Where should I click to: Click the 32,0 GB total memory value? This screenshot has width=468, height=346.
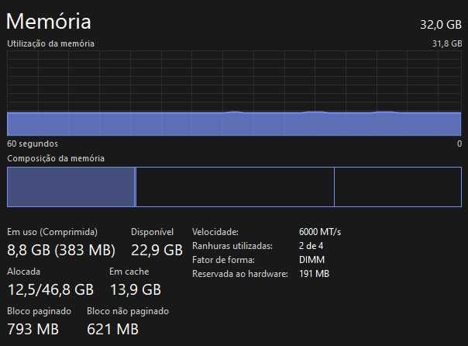click(439, 24)
